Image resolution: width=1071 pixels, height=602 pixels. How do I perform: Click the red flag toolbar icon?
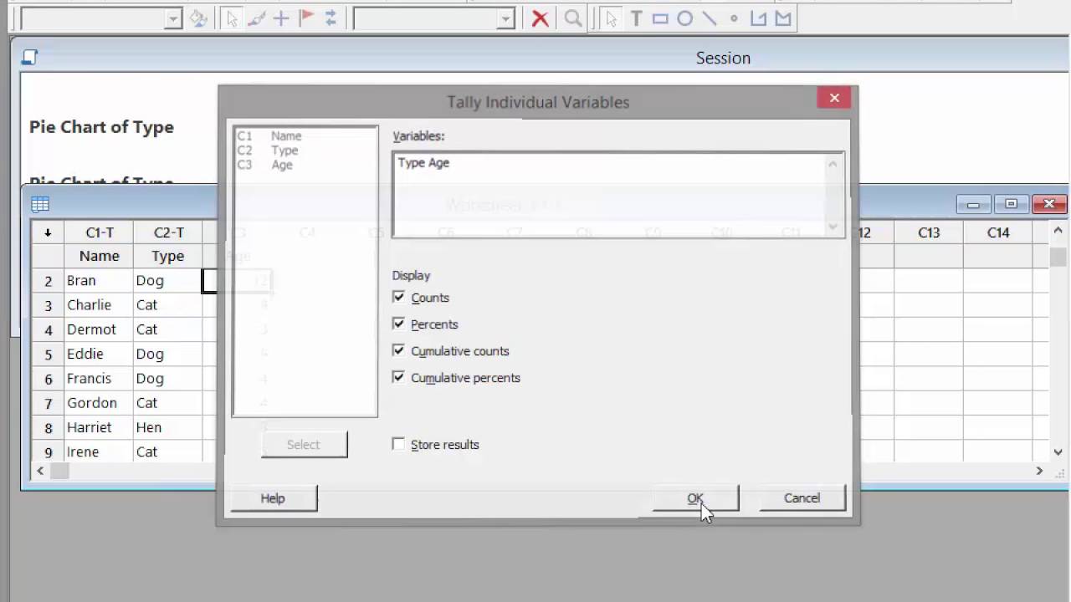click(x=306, y=18)
